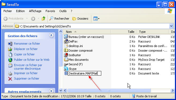This screenshot has width=176, height=100.
Task: Open the Edition menu
Action: pyautogui.click(x=20, y=11)
